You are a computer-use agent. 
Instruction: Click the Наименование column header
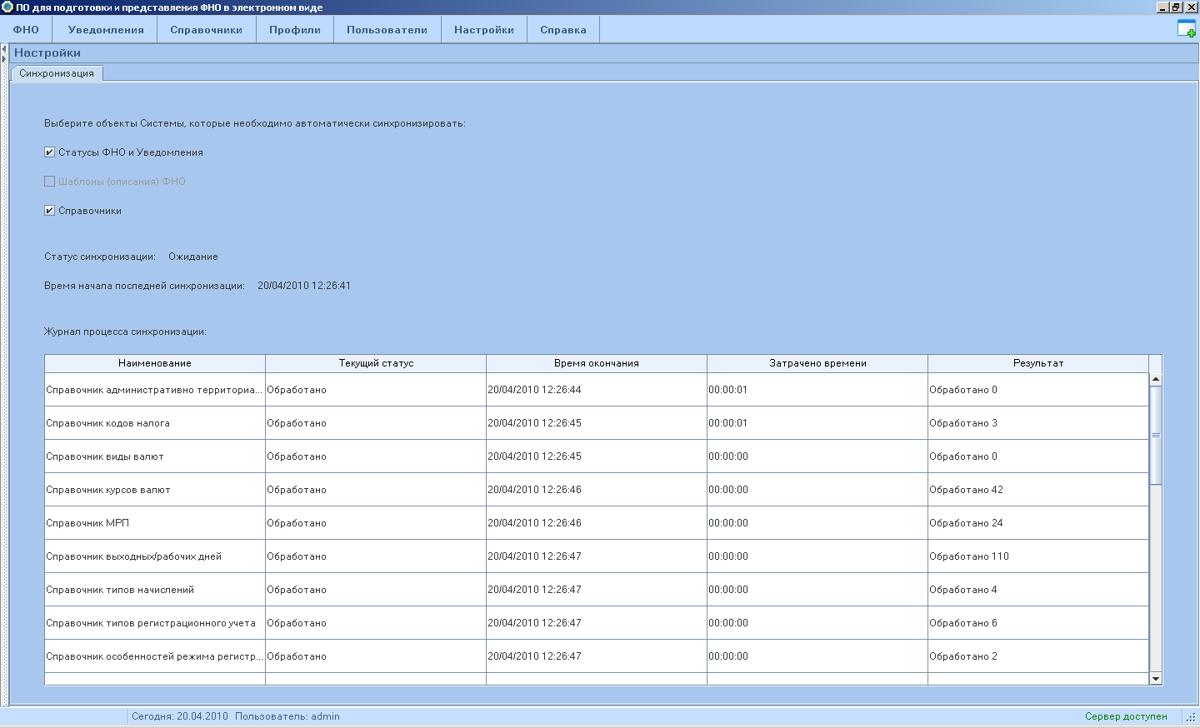click(x=155, y=363)
